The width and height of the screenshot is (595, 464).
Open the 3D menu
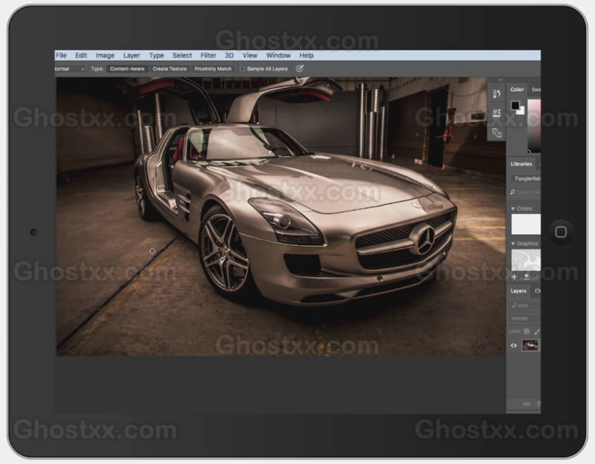[229, 55]
